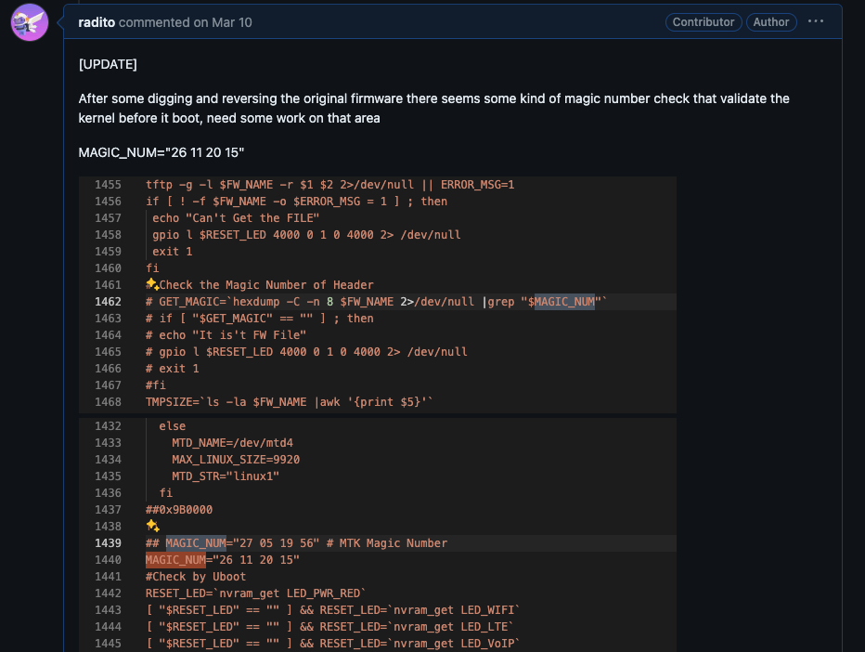Click the '# exit 1' line 1466
This screenshot has width=865, height=652.
click(172, 368)
